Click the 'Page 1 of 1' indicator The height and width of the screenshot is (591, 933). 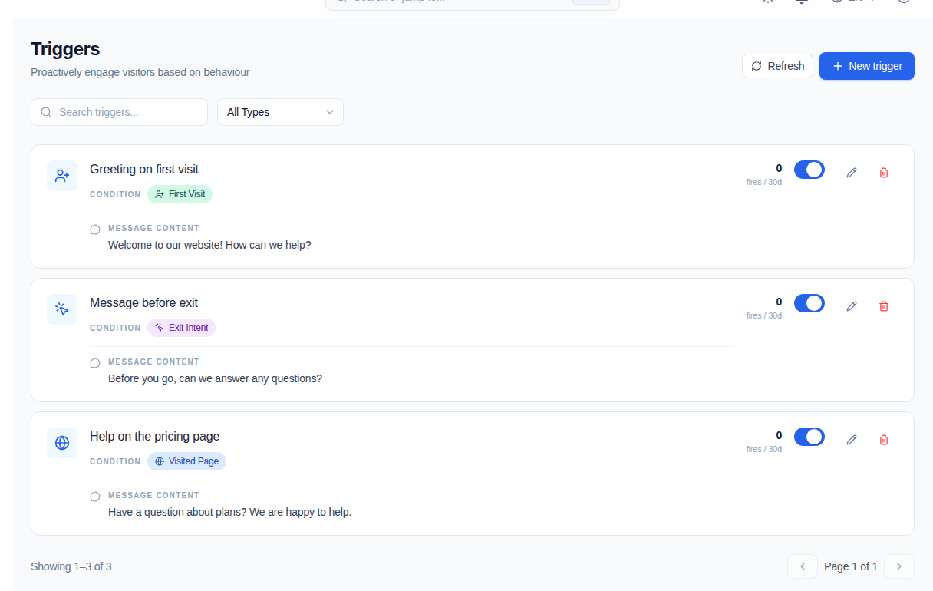[x=851, y=566]
